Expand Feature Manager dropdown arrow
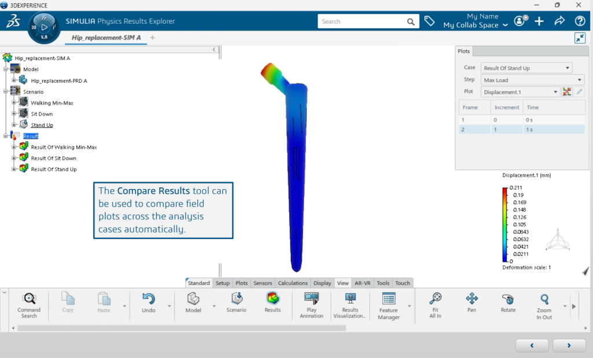Viewport: 593px width, 358px height. (x=409, y=307)
